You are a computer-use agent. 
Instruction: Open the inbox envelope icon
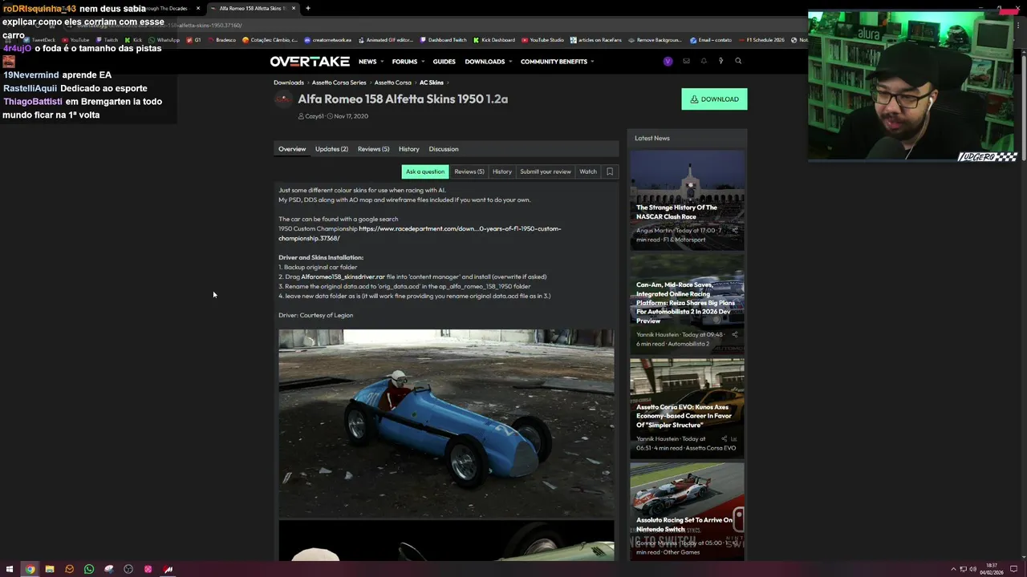point(686,62)
